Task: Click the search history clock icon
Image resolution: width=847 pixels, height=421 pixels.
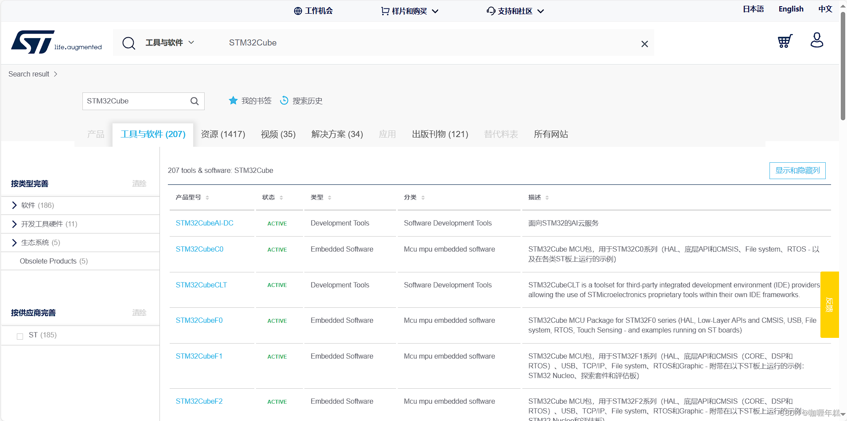Action: [x=284, y=100]
